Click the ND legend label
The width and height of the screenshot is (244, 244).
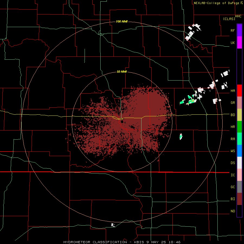[x=233, y=211]
